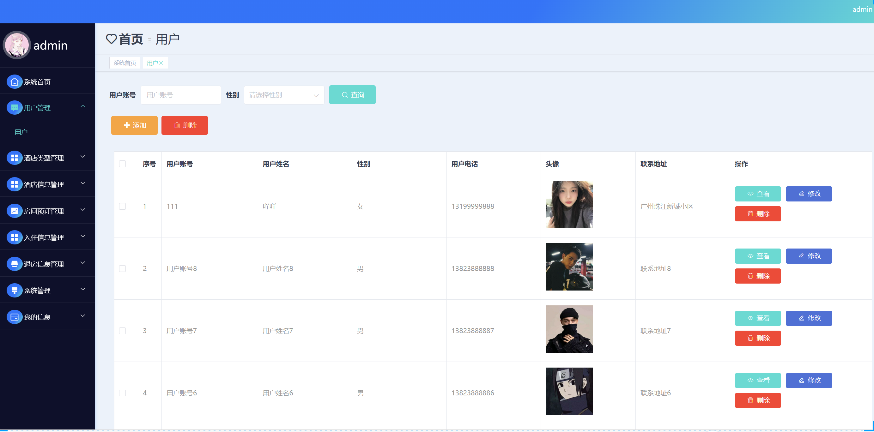The image size is (874, 432).
Task: Close the 用户 tab with its X
Action: pos(161,63)
